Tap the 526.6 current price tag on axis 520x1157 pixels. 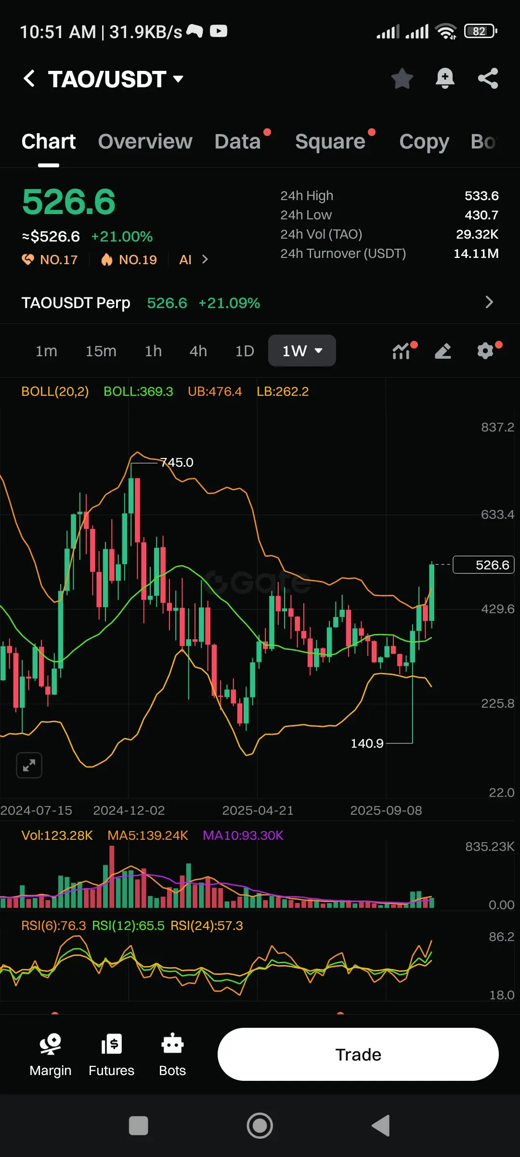click(x=484, y=565)
